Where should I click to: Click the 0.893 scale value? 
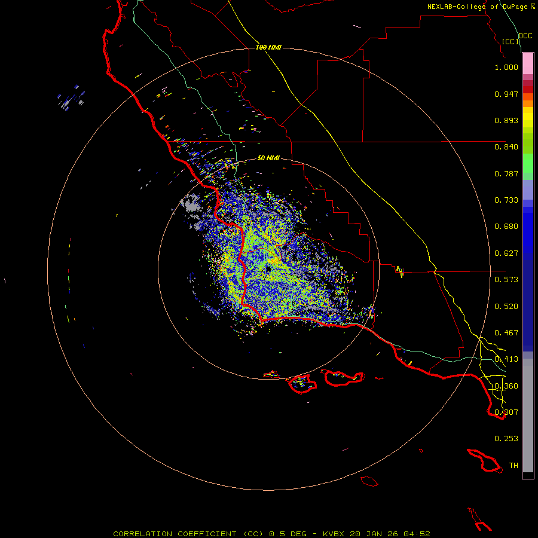(x=506, y=120)
